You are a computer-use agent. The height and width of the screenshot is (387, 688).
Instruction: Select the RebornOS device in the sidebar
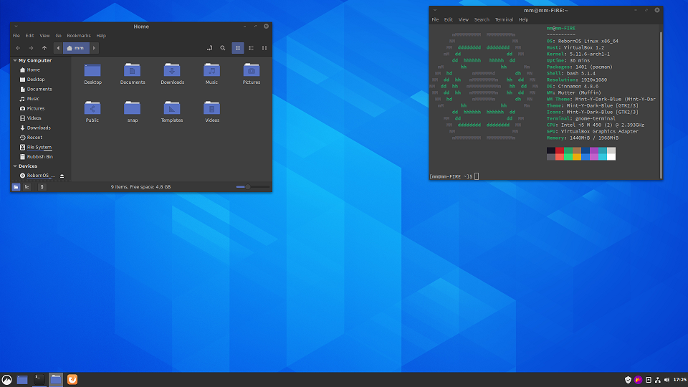40,176
